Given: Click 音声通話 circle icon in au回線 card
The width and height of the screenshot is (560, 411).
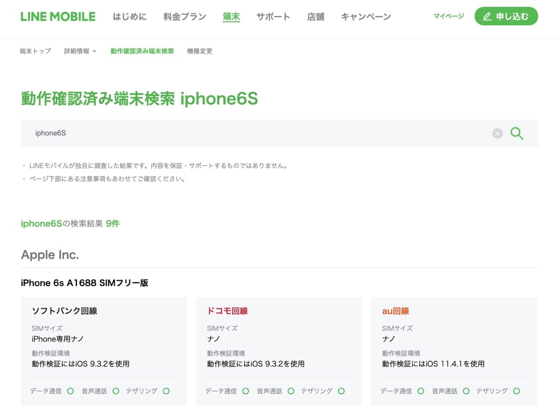Looking at the screenshot, I should click(x=466, y=391).
